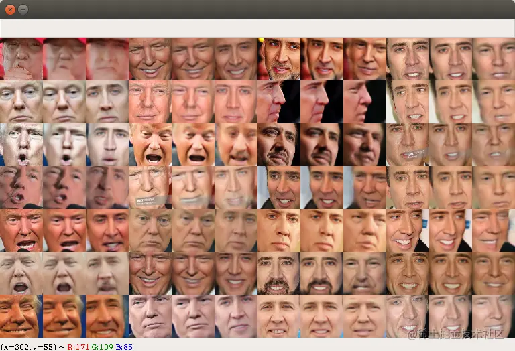This screenshot has height=351, width=515.
Task: Click the face tile with gray watermark banner
Action: pyautogui.click(x=150, y=188)
